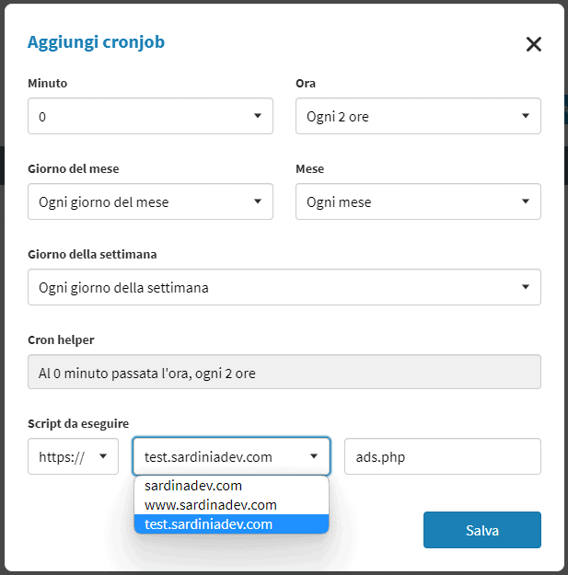Pick the highlighted test.sardiniadev.com list option
568x575 pixels.
209,524
